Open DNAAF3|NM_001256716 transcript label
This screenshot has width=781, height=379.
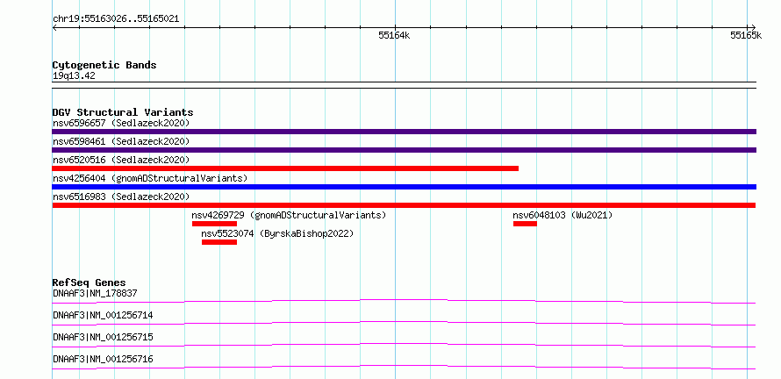[x=103, y=359]
